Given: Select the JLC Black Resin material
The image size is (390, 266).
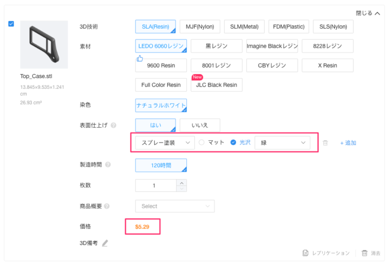Looking at the screenshot, I should coord(216,85).
